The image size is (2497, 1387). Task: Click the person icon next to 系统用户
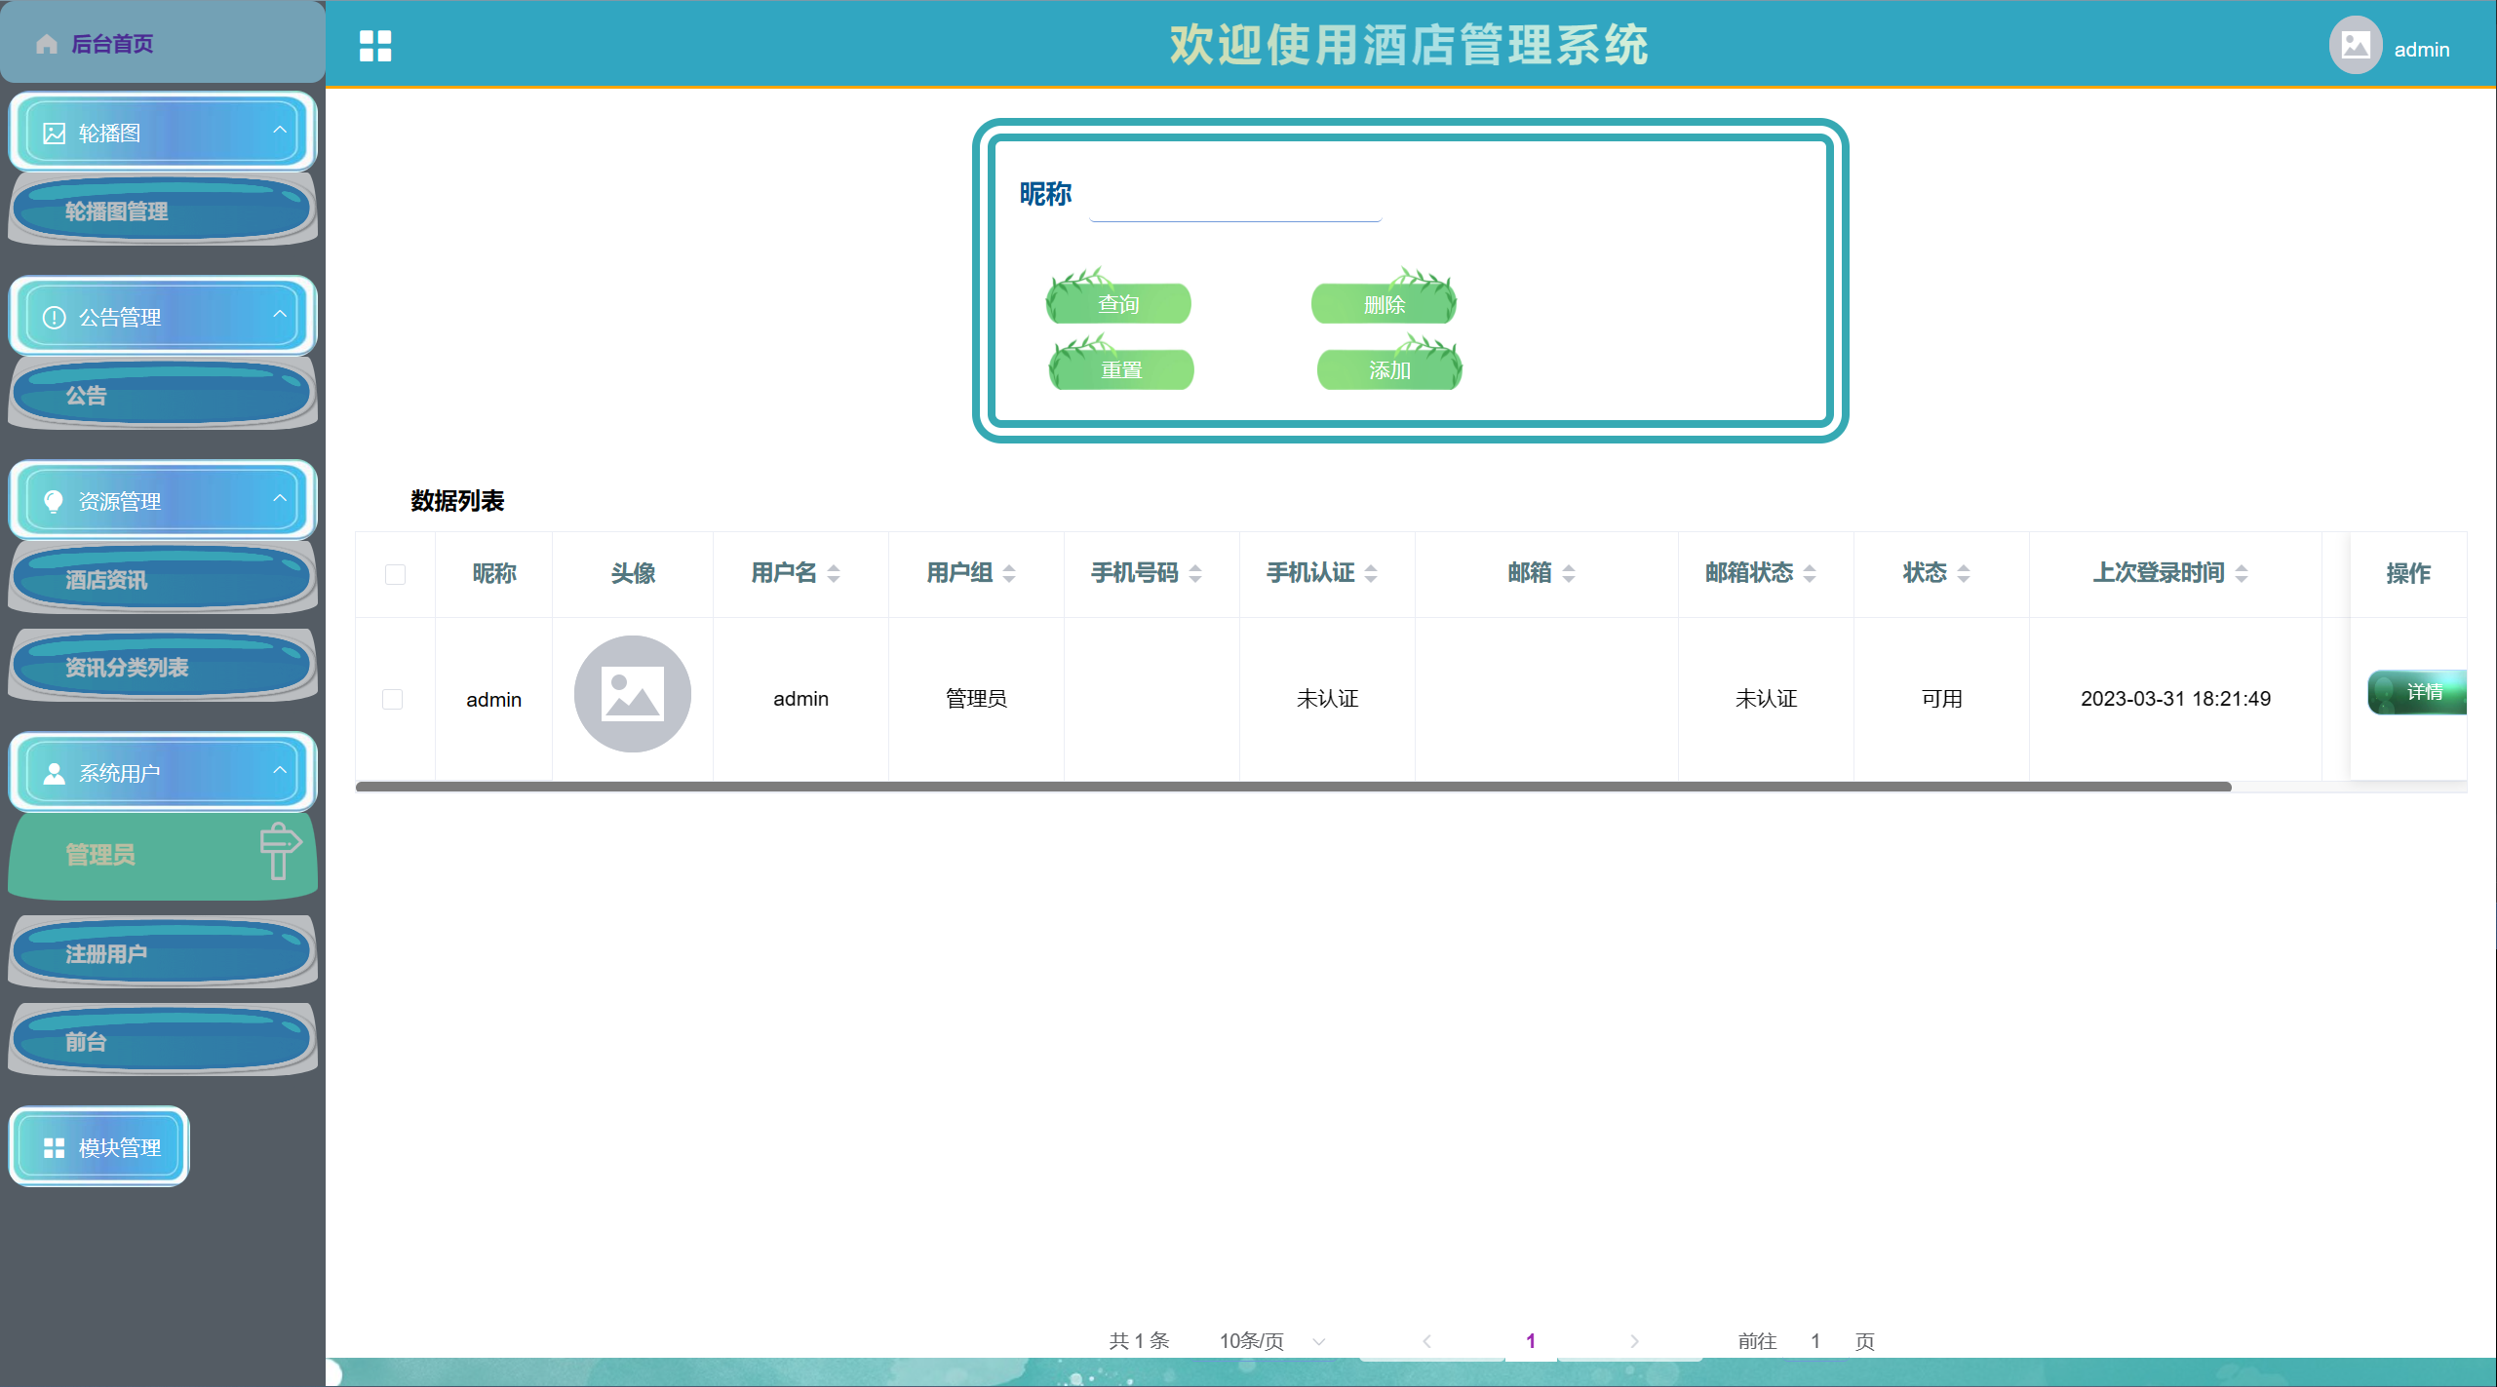tap(55, 774)
